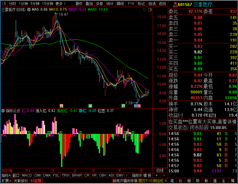This screenshot has width=238, height=184.
Task: Click the 统计 statistics button
Action: tap(110, 4)
